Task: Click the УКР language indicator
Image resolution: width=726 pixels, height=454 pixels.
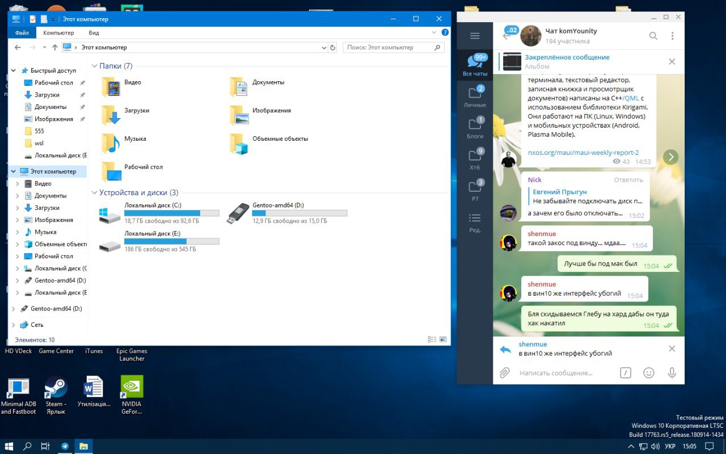Action: tap(669, 447)
